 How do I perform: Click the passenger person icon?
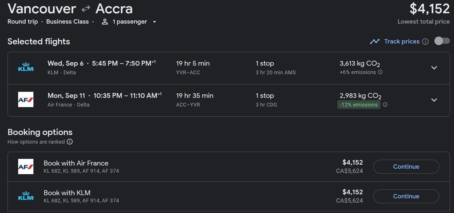pyautogui.click(x=105, y=22)
